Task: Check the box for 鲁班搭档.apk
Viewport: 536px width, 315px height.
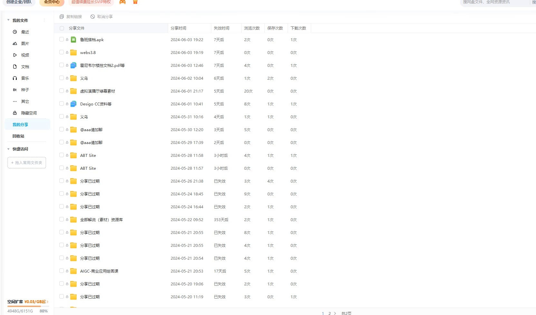Action: (x=62, y=39)
